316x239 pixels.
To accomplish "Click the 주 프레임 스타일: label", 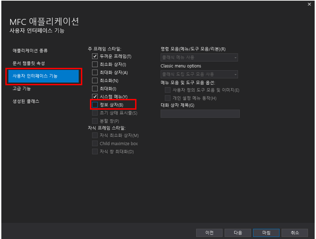I will point(104,49).
